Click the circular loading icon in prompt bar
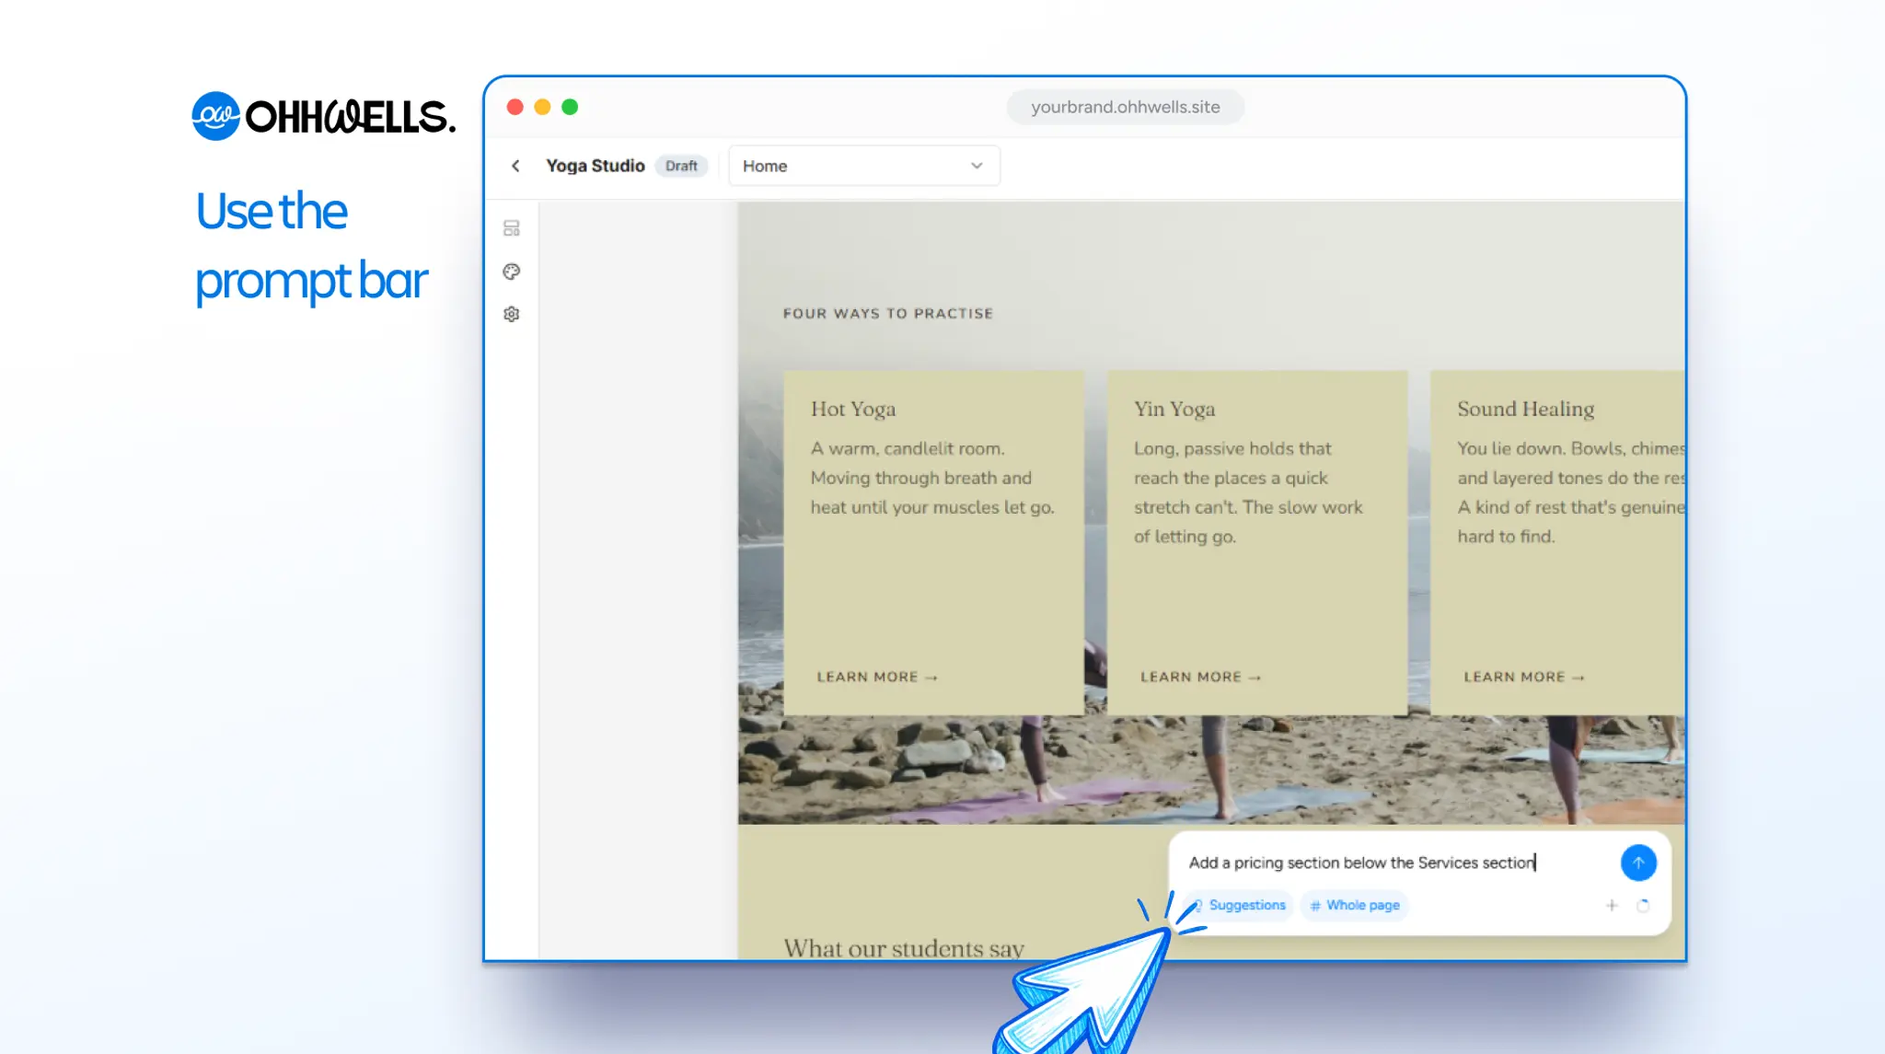Image resolution: width=1885 pixels, height=1054 pixels. tap(1643, 906)
